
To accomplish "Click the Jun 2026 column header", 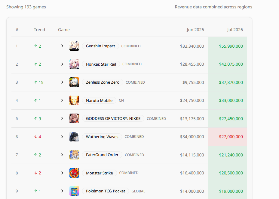I will pyautogui.click(x=195, y=30).
